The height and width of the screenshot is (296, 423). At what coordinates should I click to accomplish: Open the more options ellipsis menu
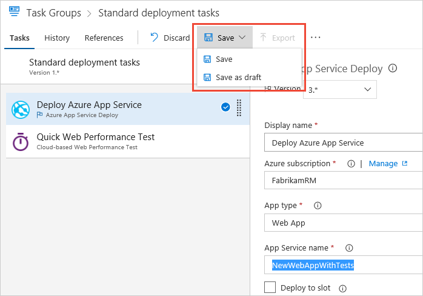pos(315,38)
